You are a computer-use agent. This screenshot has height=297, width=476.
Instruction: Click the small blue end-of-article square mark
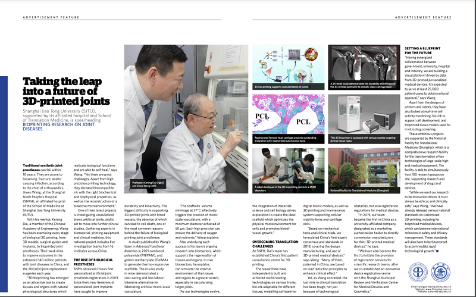(437, 251)
